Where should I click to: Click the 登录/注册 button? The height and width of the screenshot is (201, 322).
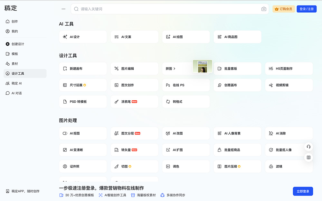click(306, 9)
